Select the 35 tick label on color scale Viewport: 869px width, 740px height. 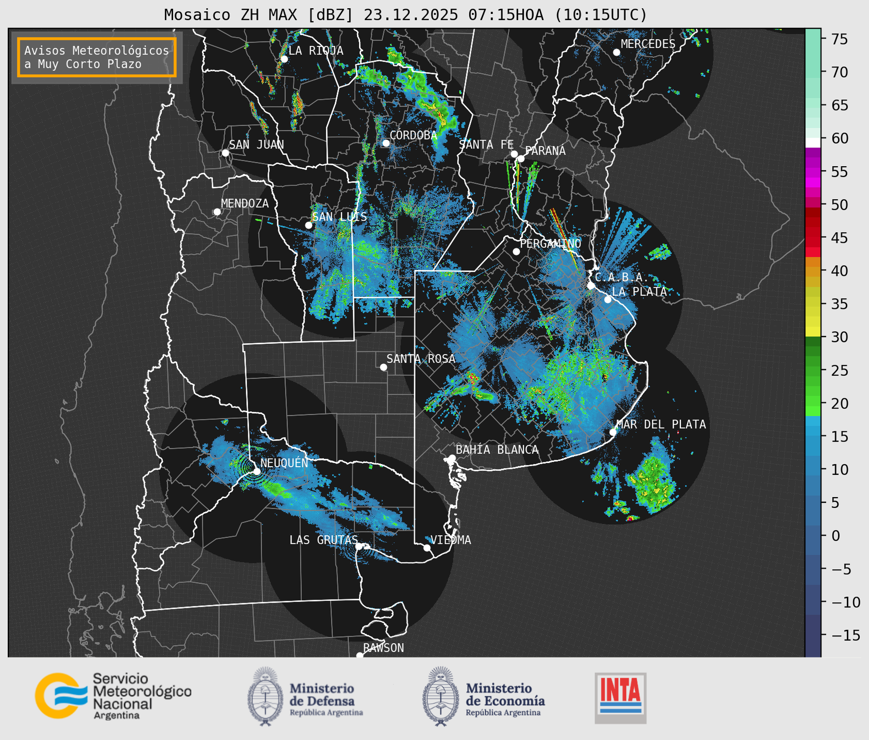coord(839,304)
